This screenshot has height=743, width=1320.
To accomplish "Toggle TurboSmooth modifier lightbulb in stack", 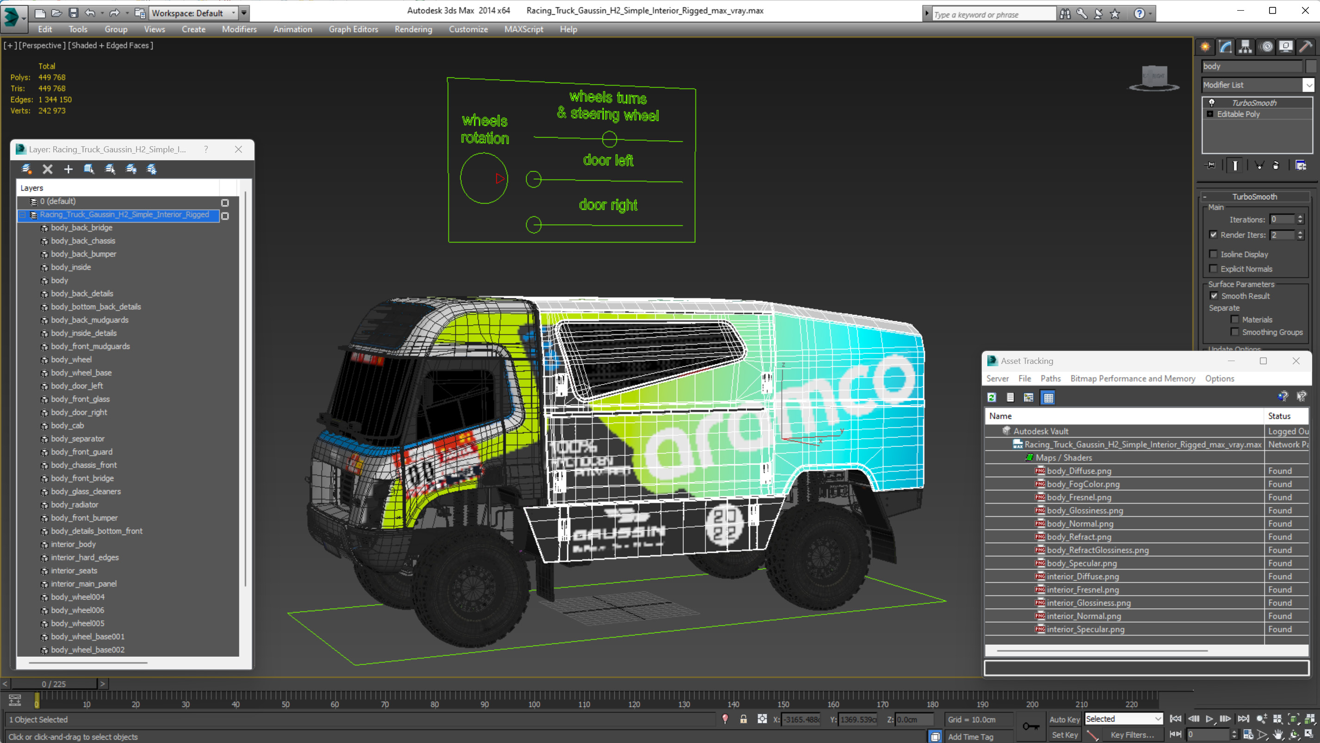I will [x=1212, y=103].
